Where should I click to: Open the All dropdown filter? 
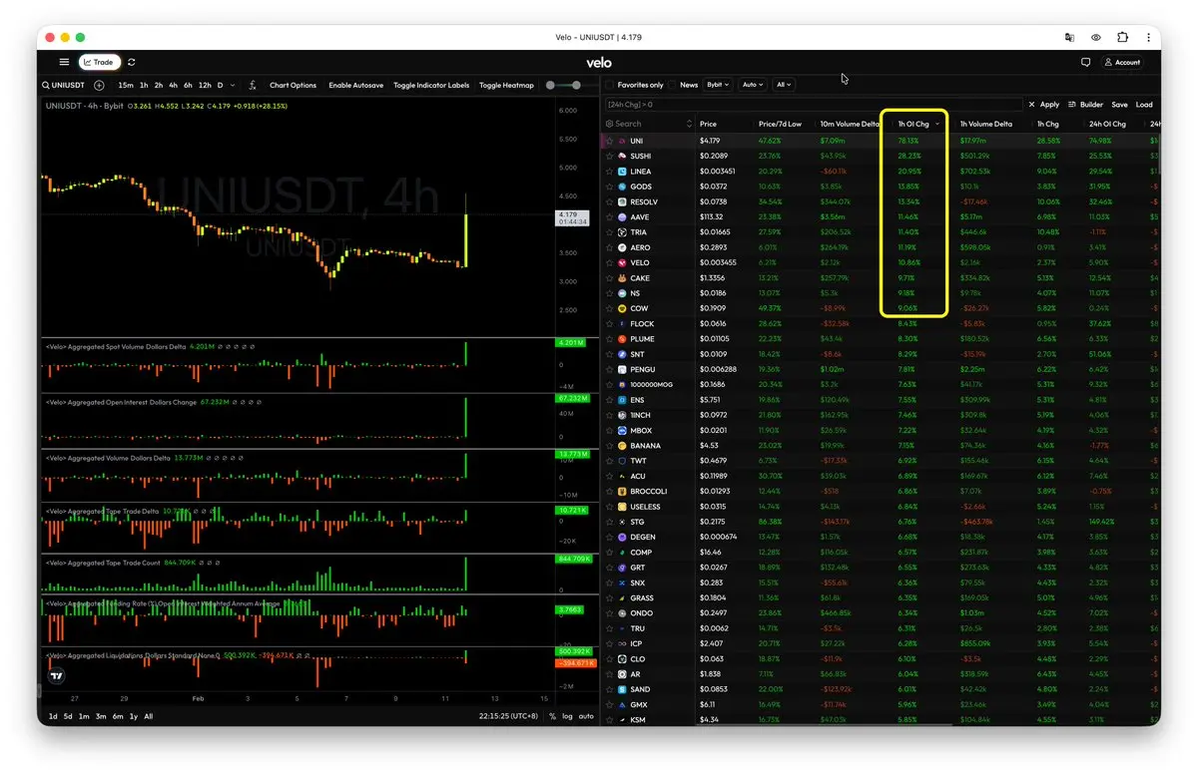point(784,85)
